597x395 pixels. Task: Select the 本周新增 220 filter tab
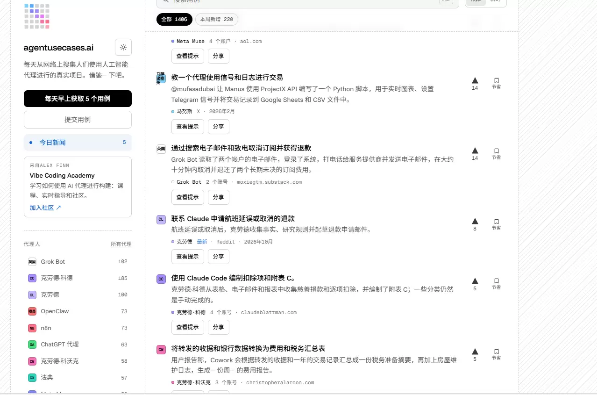coord(217,19)
